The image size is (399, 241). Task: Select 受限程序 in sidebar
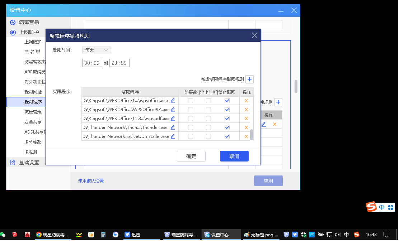(x=33, y=102)
